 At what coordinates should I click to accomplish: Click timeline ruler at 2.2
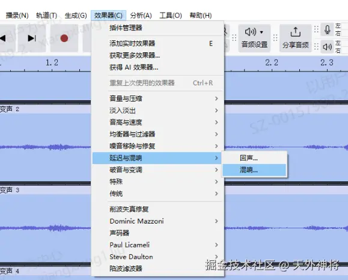click(272, 62)
